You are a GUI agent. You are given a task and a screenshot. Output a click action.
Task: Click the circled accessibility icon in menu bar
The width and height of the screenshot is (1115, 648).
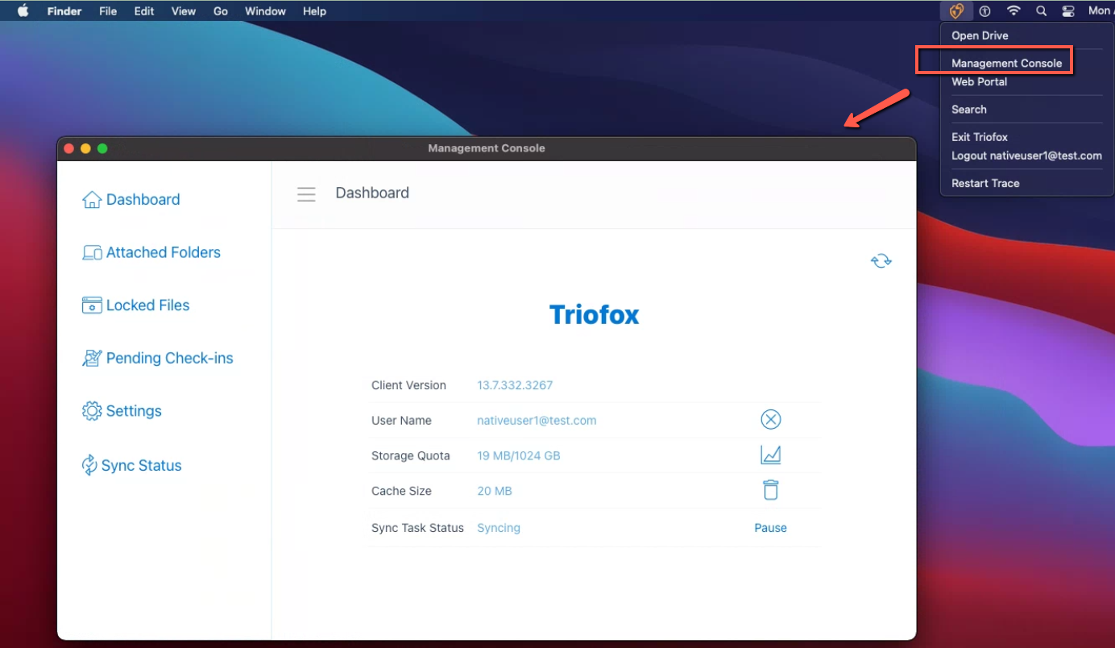coord(984,11)
